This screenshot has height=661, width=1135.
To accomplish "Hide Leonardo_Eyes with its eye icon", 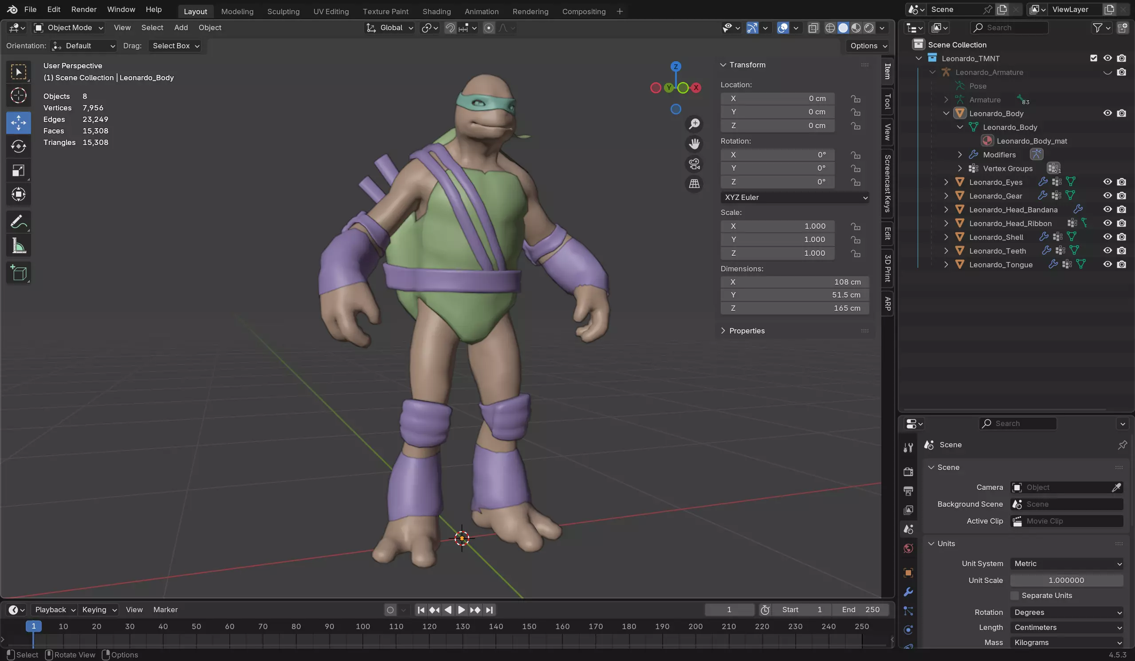I will coord(1108,182).
